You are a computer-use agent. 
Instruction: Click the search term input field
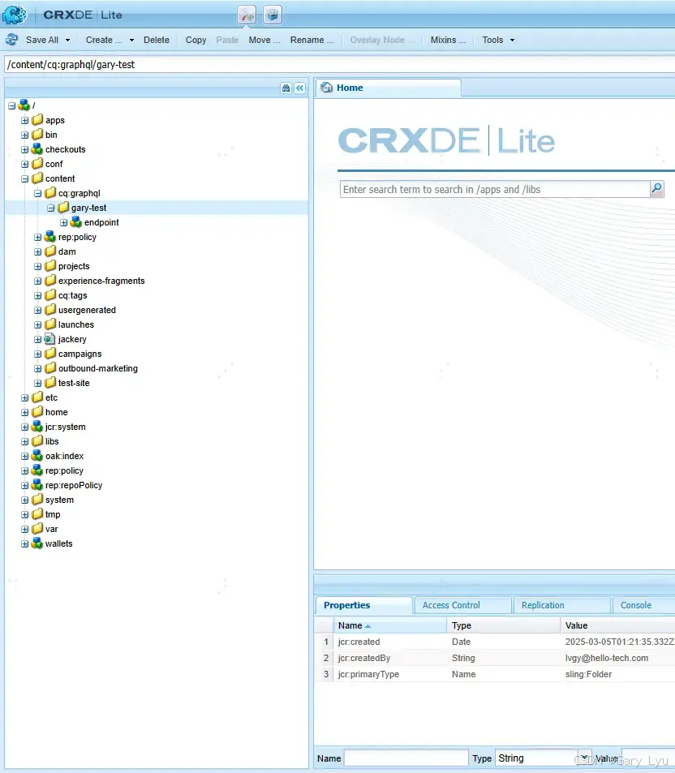click(495, 189)
